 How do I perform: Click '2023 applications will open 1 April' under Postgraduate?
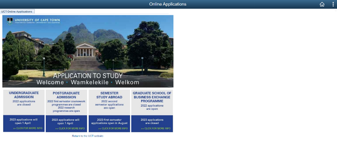click(x=65, y=122)
